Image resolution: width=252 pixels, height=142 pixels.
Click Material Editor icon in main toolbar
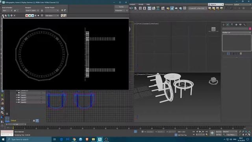pos(163,8)
